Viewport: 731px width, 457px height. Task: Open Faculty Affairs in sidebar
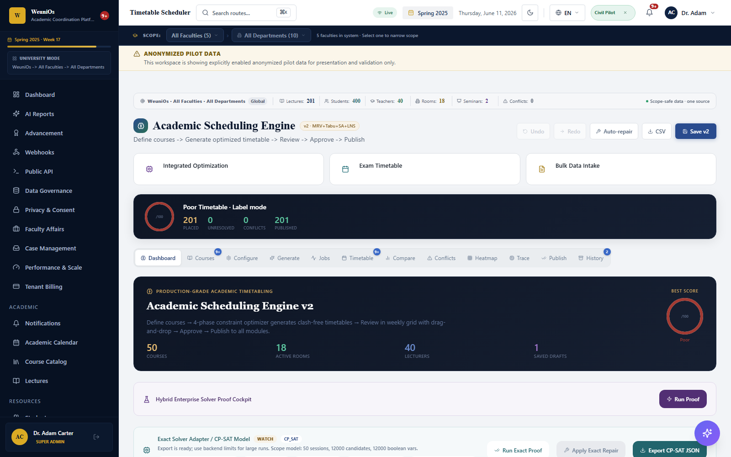point(59,229)
